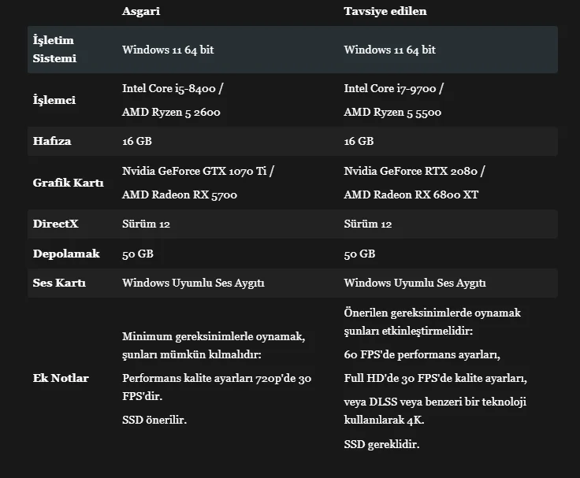Click AMD Radeon RX 6800 XT text
Image resolution: width=580 pixels, height=478 pixels.
(x=411, y=195)
